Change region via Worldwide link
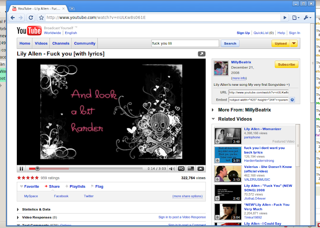Image resolution: width=320 pixels, height=228 pixels. [x=52, y=33]
